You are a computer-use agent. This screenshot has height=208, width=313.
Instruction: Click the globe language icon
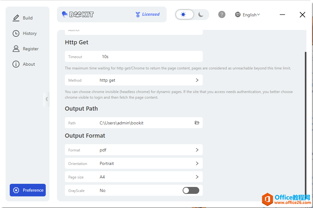point(238,14)
